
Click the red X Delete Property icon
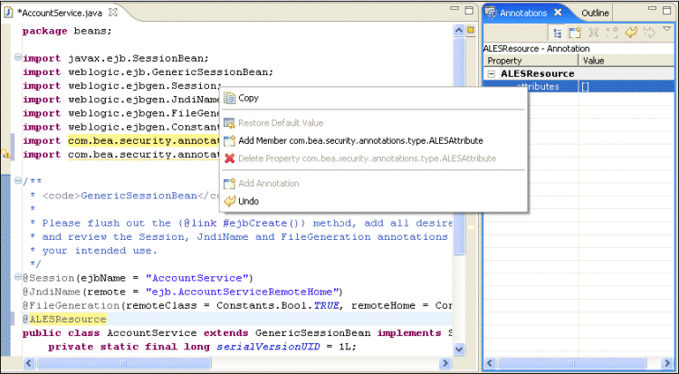[x=230, y=158]
